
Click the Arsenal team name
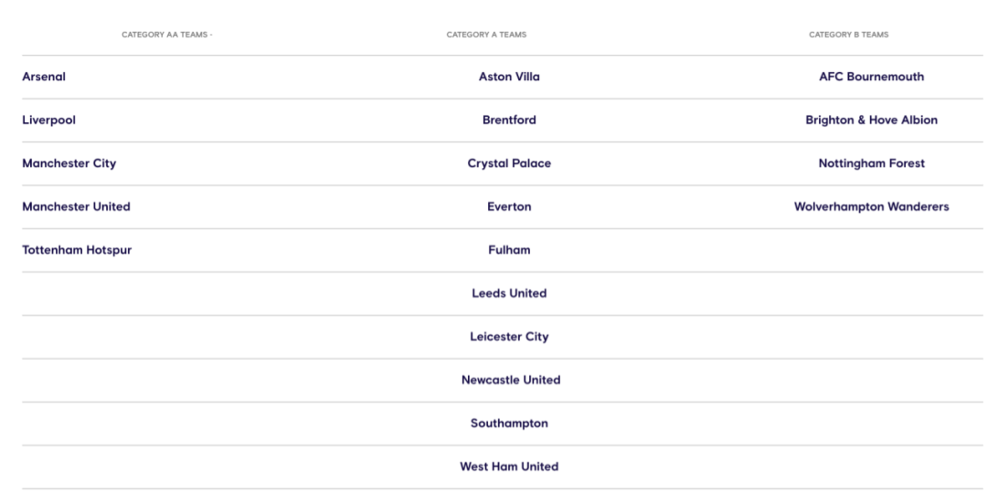44,77
